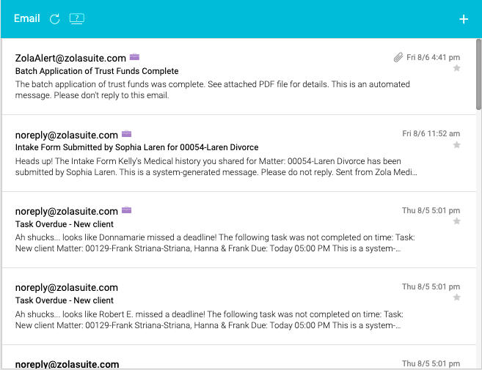Open the help screen icon

tap(77, 19)
